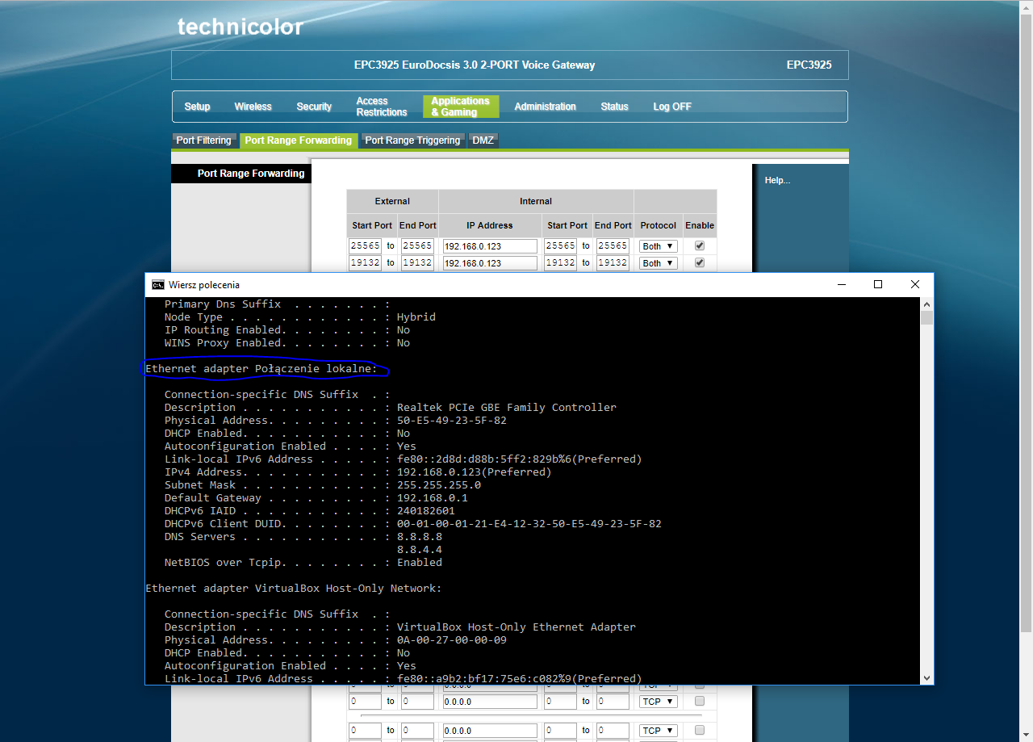Click the 'Wiersz polecenia' window title
The image size is (1033, 742).
tap(204, 285)
